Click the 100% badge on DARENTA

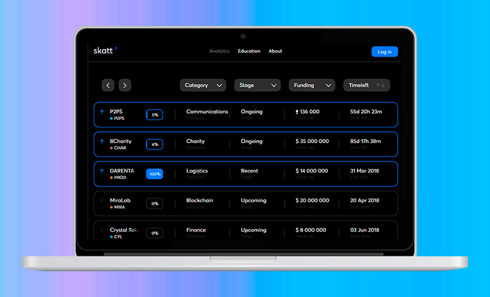pyautogui.click(x=155, y=174)
